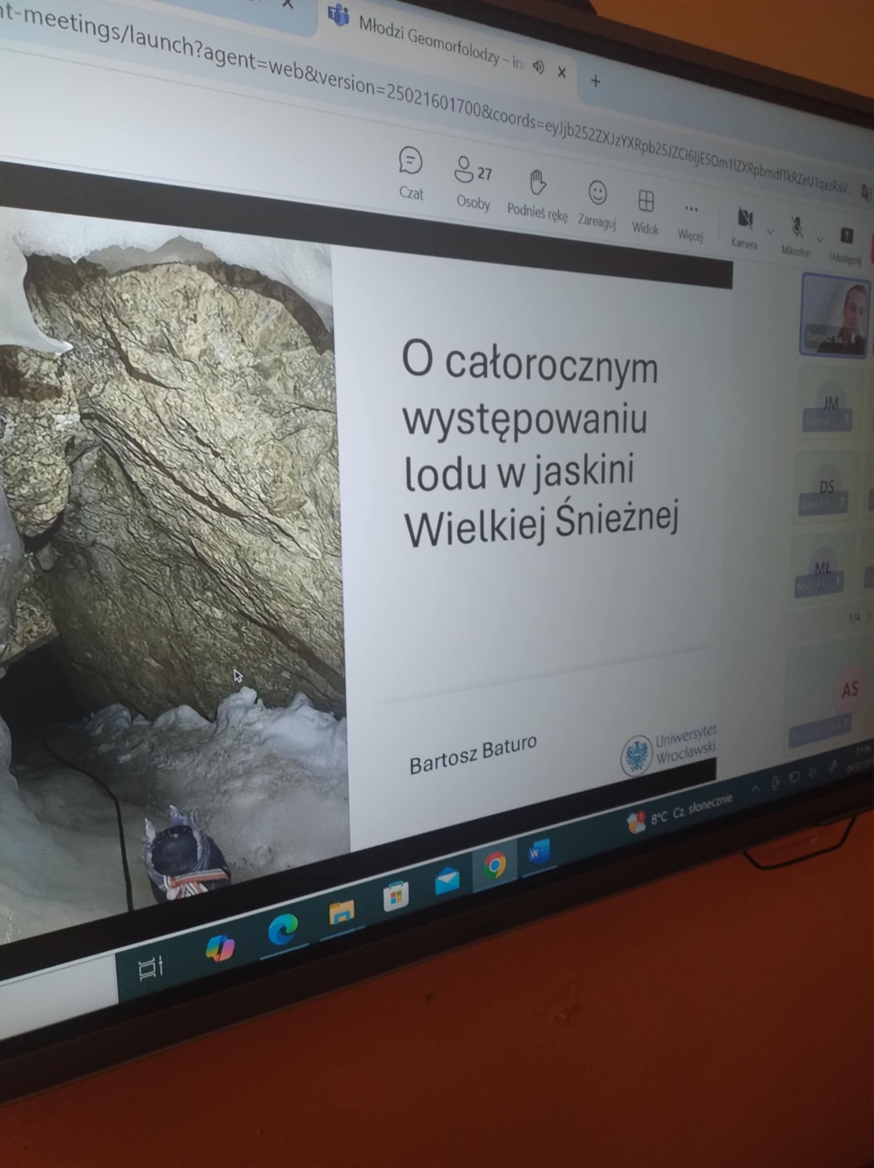Open the Widok layout options
The image size is (874, 1168).
[646, 201]
